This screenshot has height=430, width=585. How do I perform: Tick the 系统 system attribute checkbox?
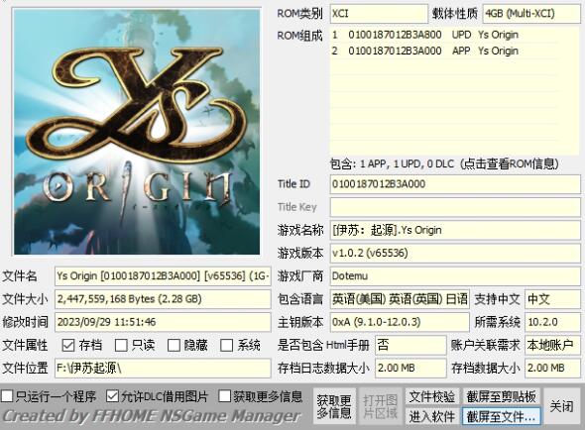(x=226, y=345)
